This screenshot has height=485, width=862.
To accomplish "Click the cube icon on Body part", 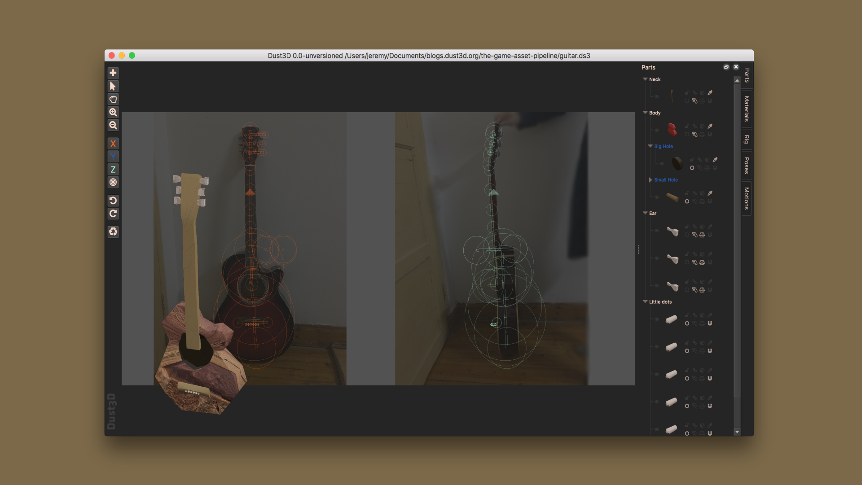I will [x=702, y=127].
